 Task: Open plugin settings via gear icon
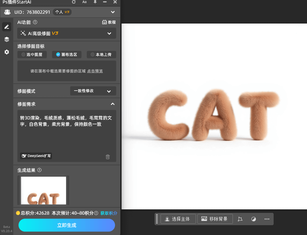coord(6,52)
